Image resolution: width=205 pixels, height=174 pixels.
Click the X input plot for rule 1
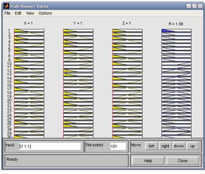[29, 31]
